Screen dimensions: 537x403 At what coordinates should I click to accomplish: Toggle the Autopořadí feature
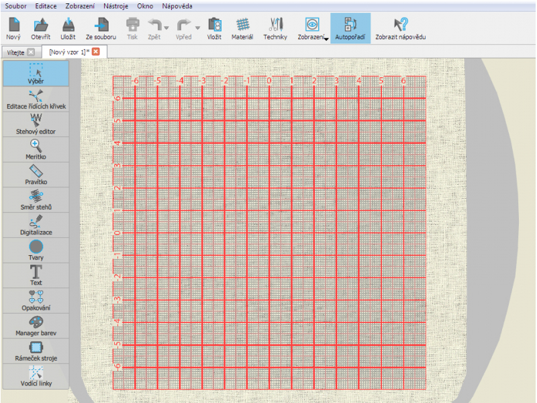tap(350, 28)
